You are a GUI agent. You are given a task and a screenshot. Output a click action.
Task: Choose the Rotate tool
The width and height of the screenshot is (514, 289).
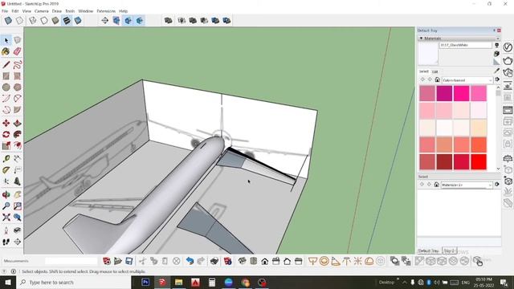click(6, 134)
